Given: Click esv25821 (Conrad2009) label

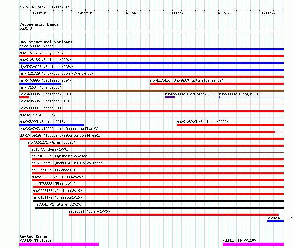Looking at the screenshot, I should (x=89, y=211).
